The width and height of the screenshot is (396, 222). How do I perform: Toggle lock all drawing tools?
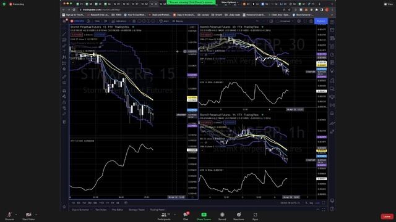tap(64, 102)
